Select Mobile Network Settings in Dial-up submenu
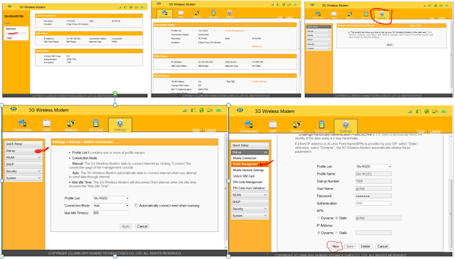This screenshot has width=455, height=259. [x=248, y=170]
